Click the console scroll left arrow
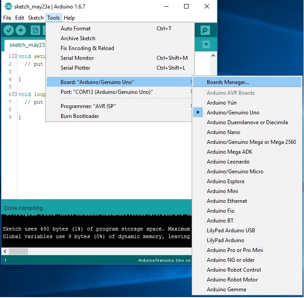 click(5, 252)
